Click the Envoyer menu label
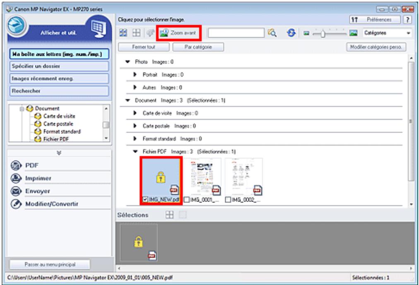Screen dimensions: 419x285 38,191
